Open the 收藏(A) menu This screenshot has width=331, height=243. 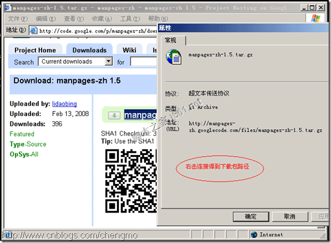(102, 19)
